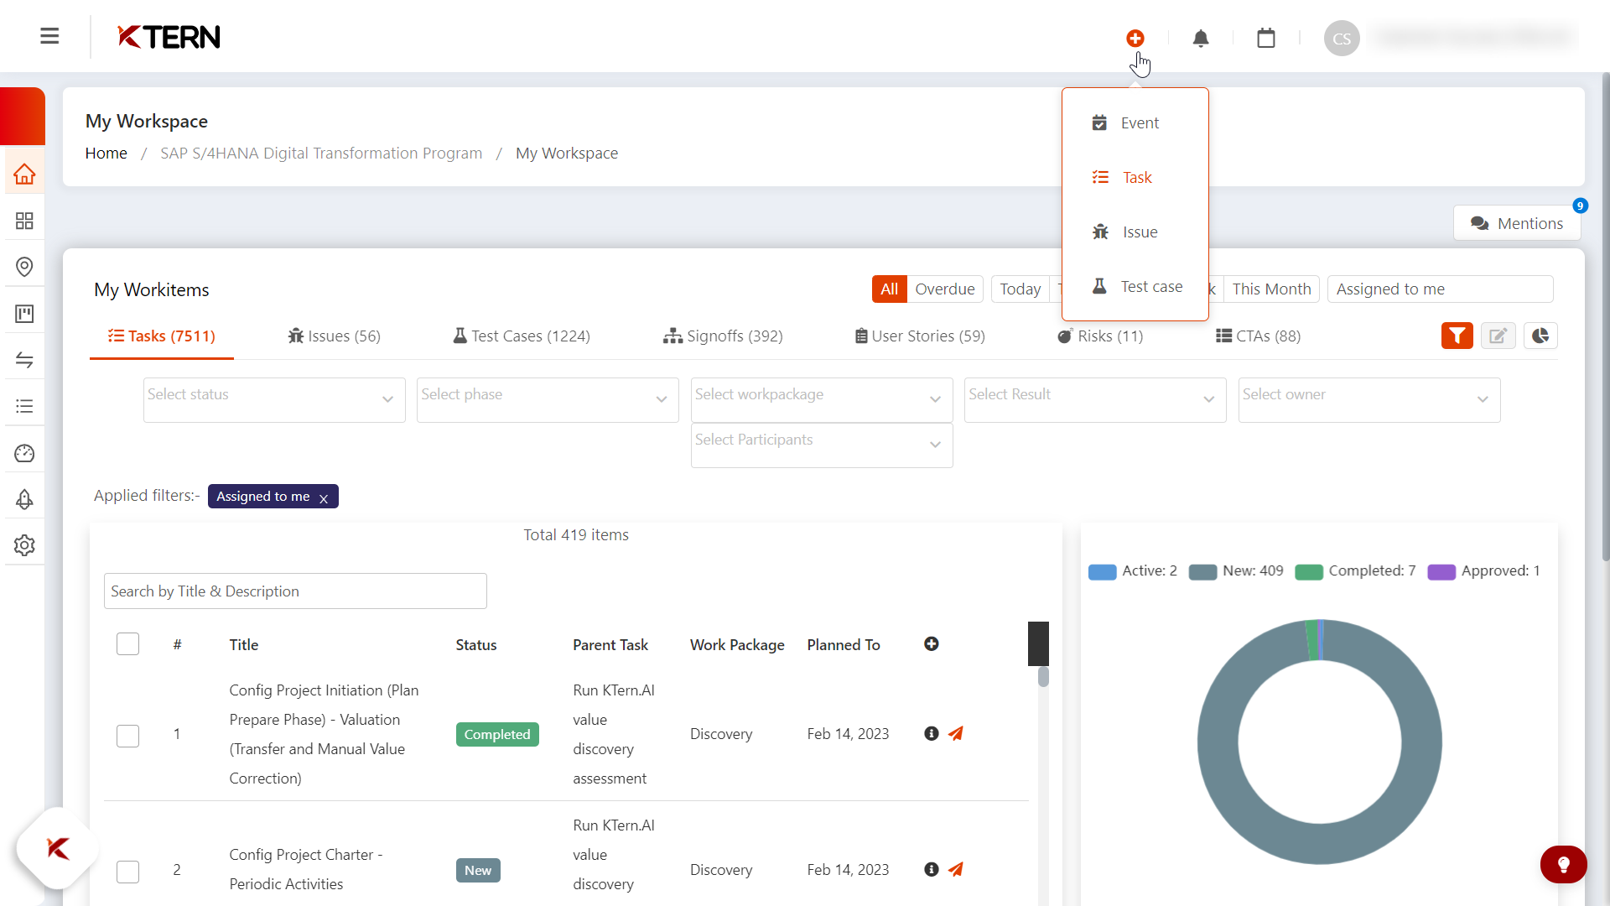Viewport: 1610px width, 906px height.
Task: Open the Select phase dropdown
Action: point(548,400)
